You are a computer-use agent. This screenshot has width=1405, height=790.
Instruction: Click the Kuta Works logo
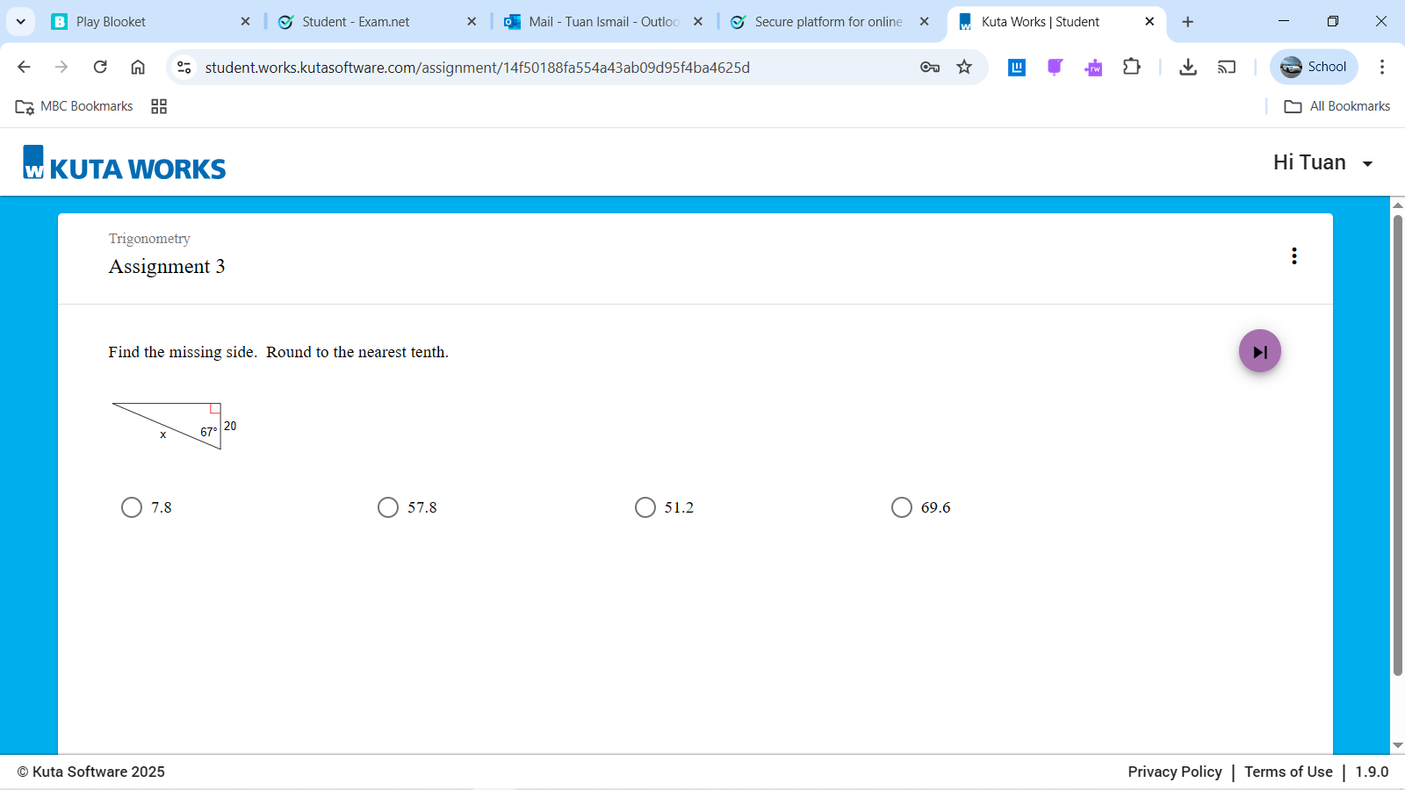coord(125,164)
